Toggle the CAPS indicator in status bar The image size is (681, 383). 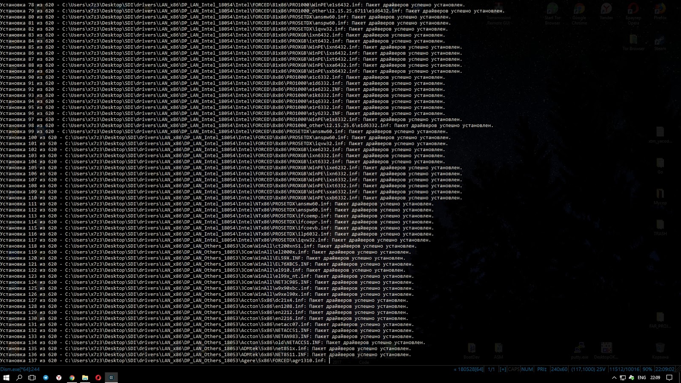(514, 369)
